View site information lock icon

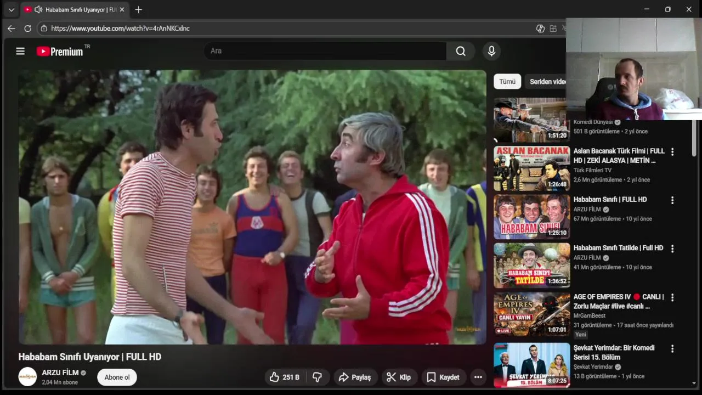pyautogui.click(x=44, y=28)
